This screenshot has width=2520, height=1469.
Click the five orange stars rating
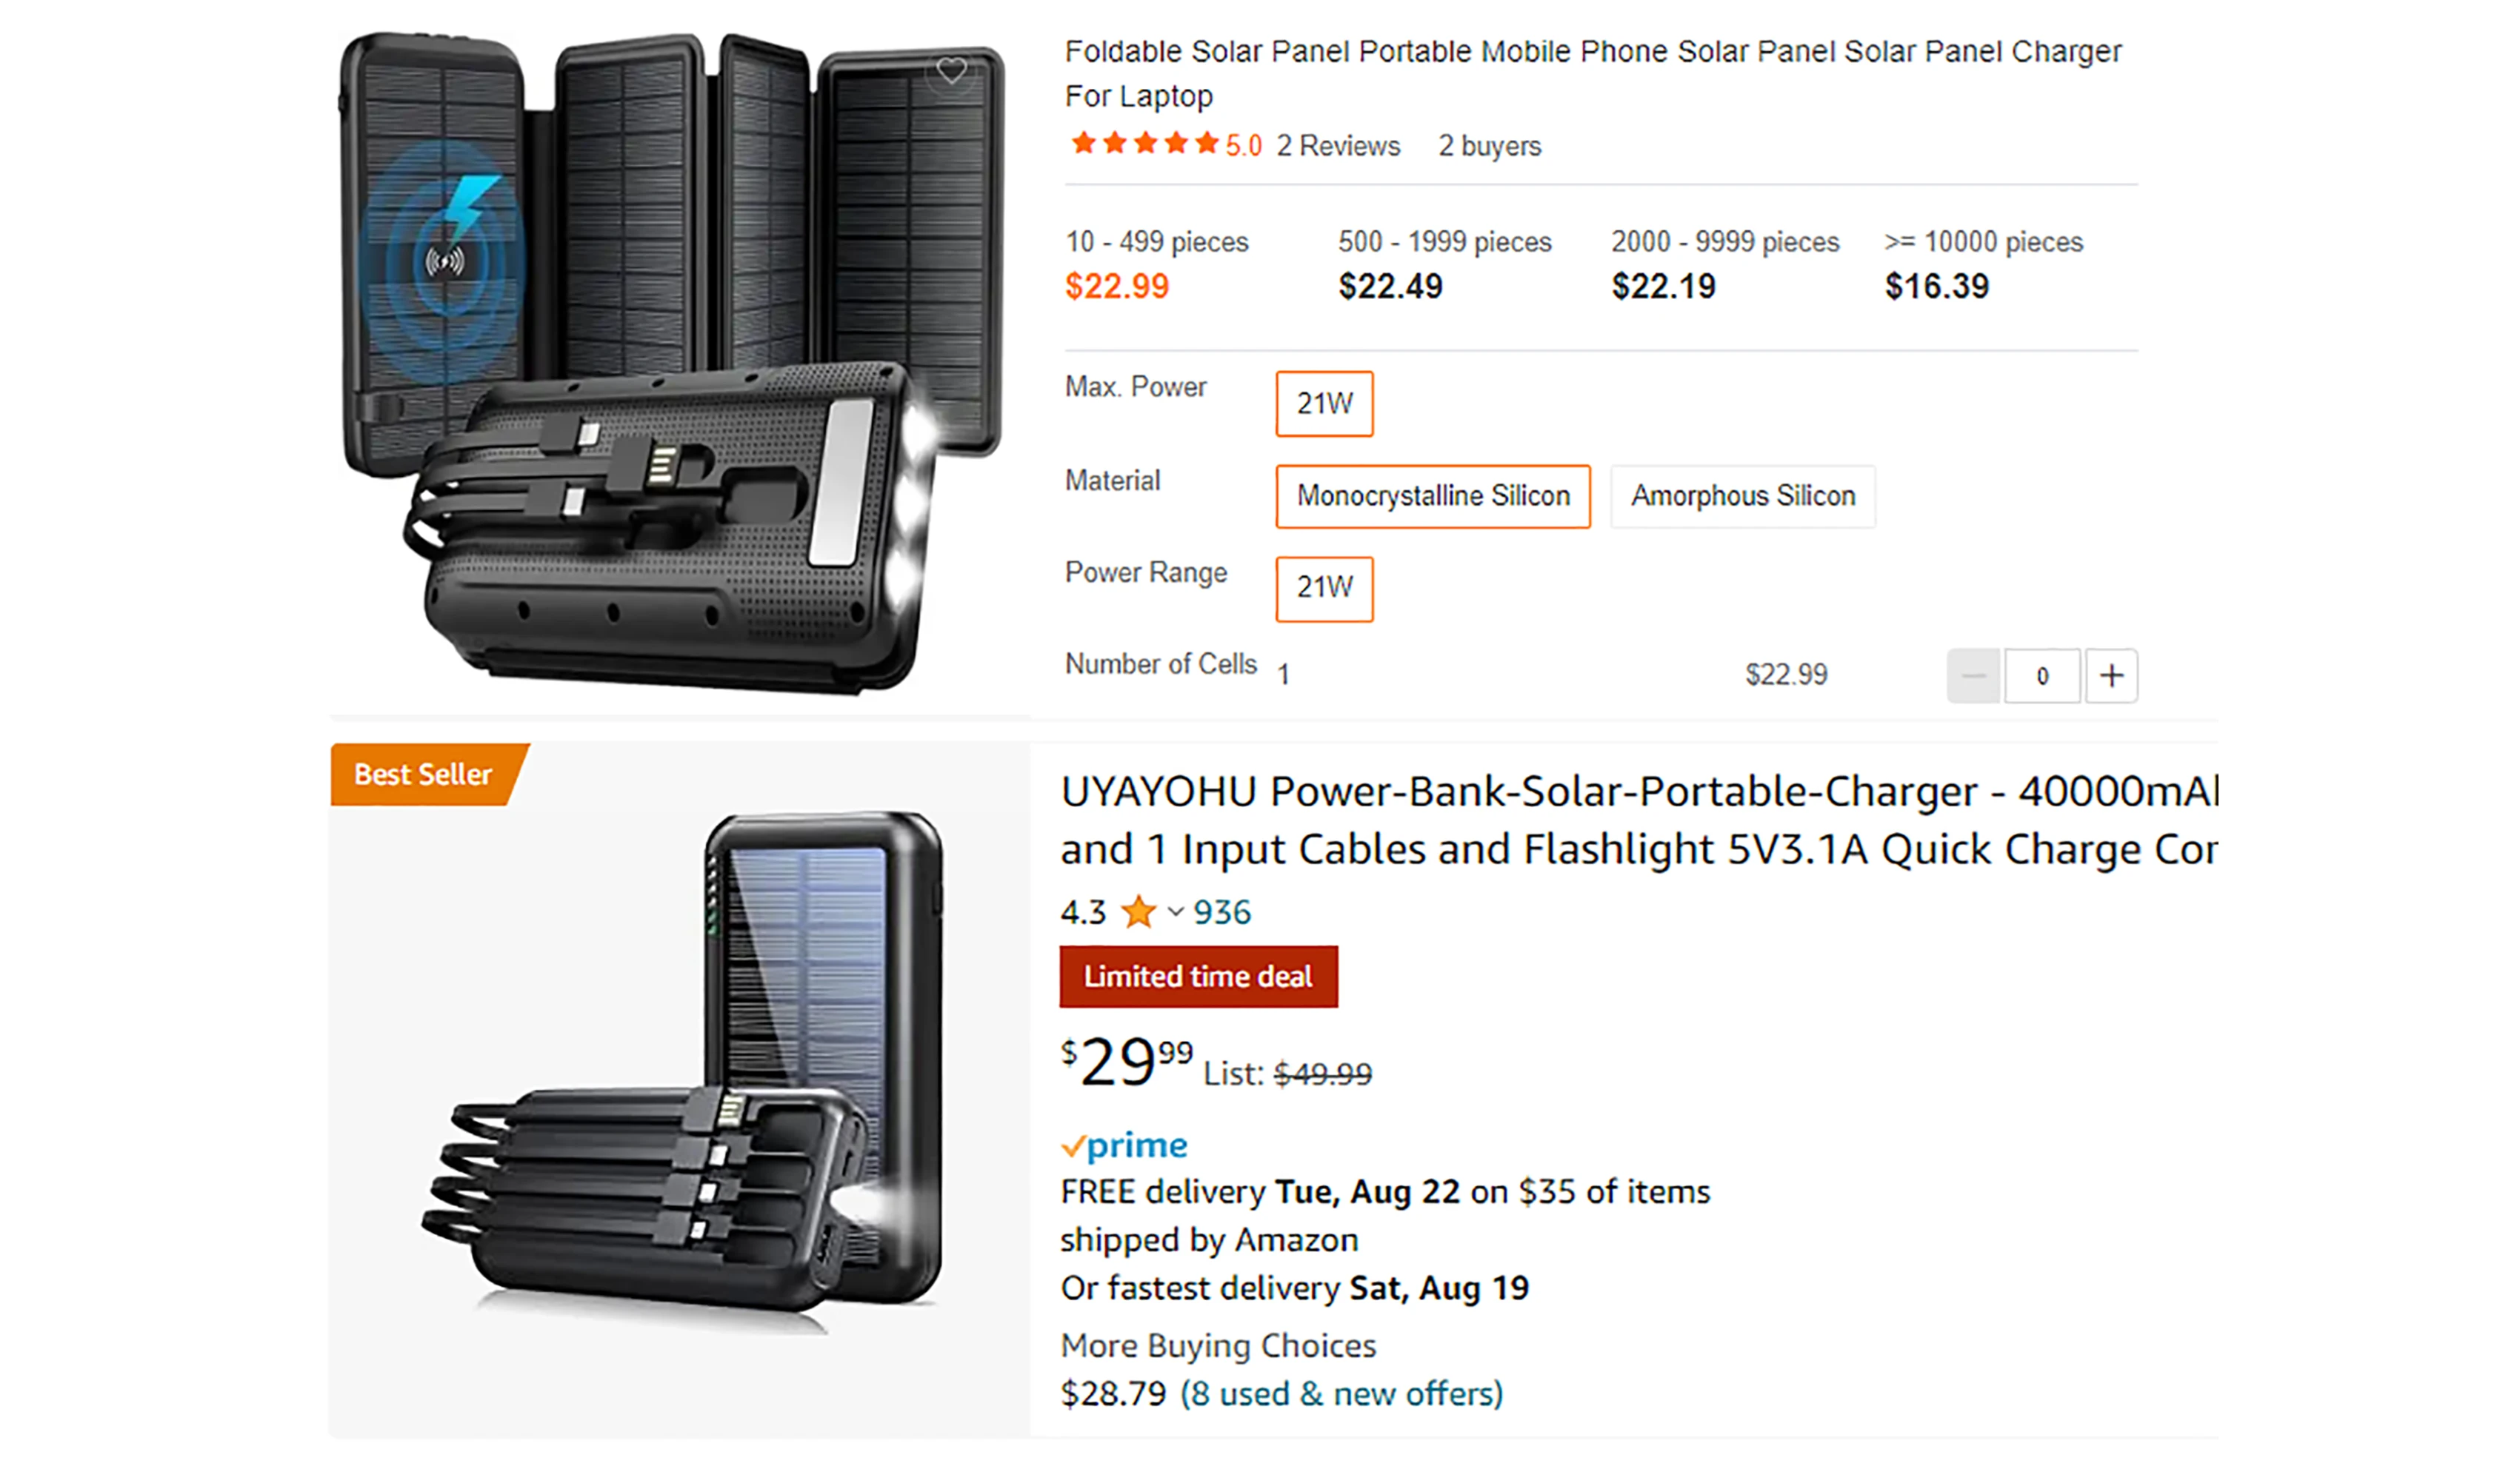coord(1144,144)
